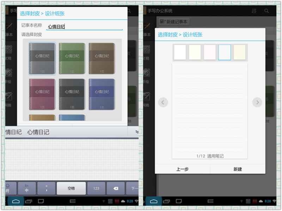Open the menu icon in left screenshot navigation bar
The image size is (282, 211).
73,201
